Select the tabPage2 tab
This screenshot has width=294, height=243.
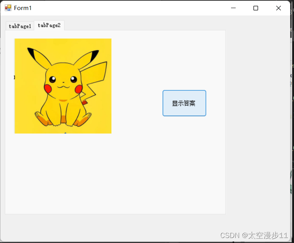49,25
